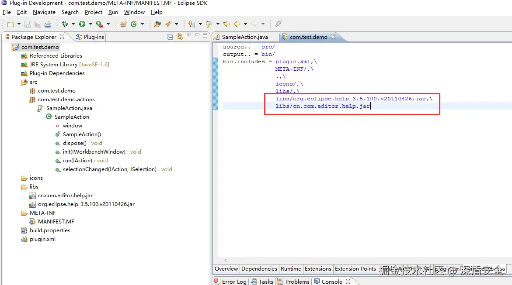Image resolution: width=512 pixels, height=285 pixels.
Task: Open the Run menu
Action: 113,12
